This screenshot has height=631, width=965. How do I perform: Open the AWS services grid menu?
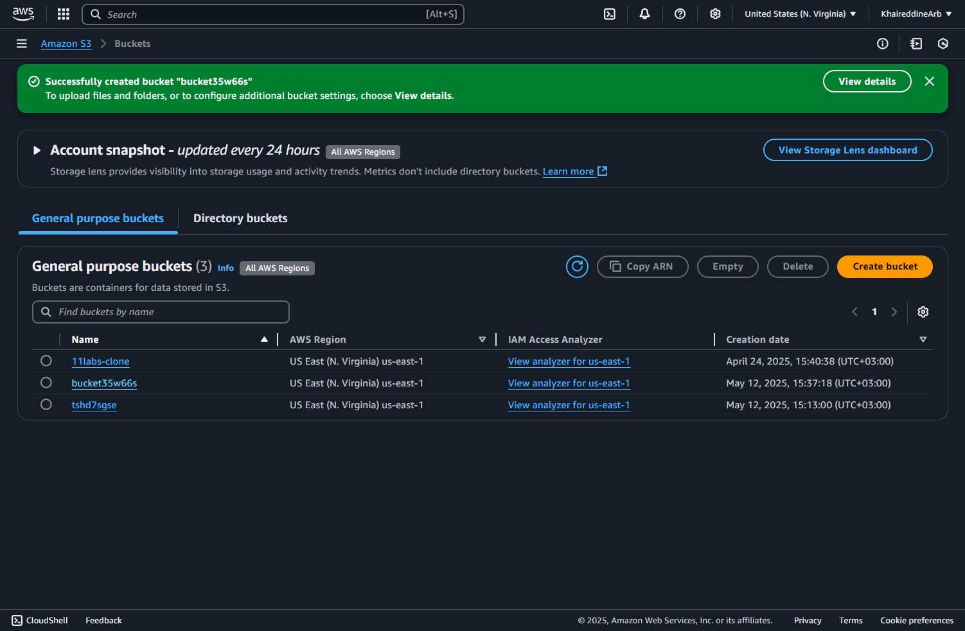[x=63, y=14]
